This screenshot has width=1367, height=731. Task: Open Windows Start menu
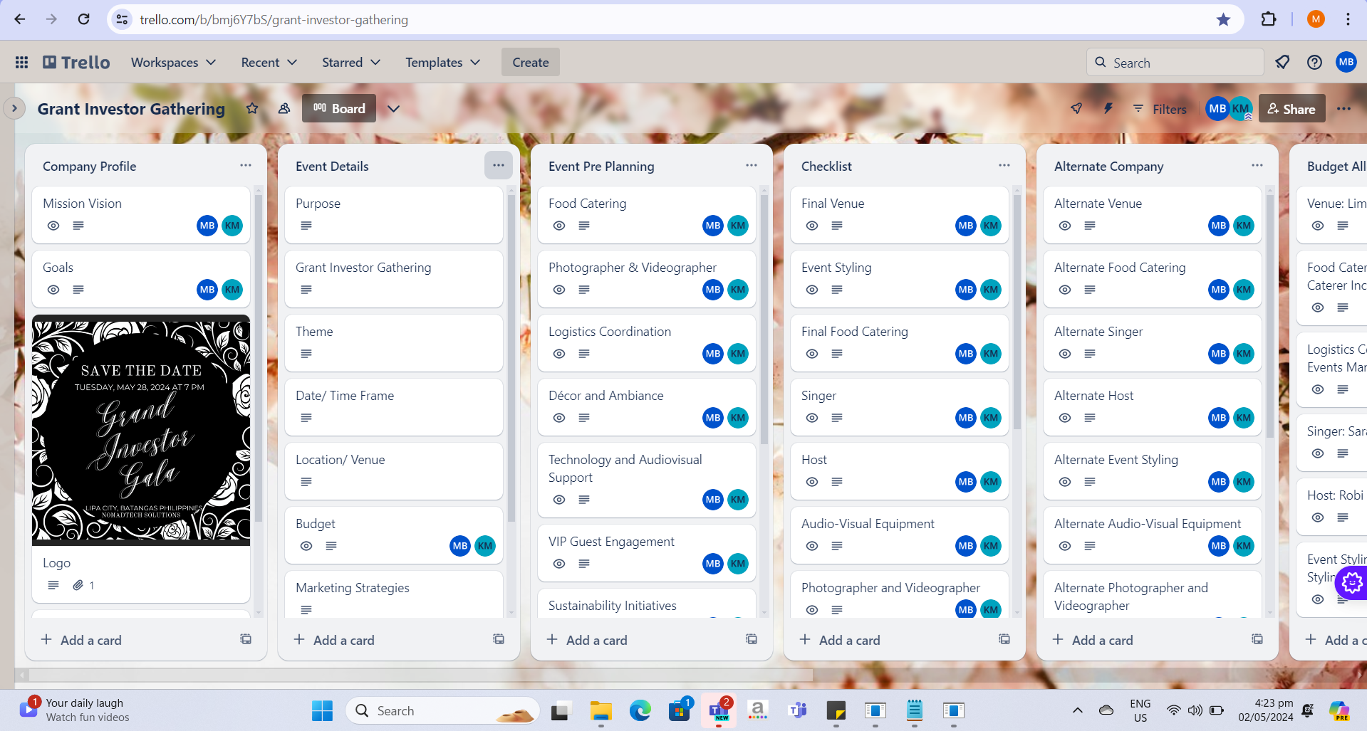(x=322, y=710)
